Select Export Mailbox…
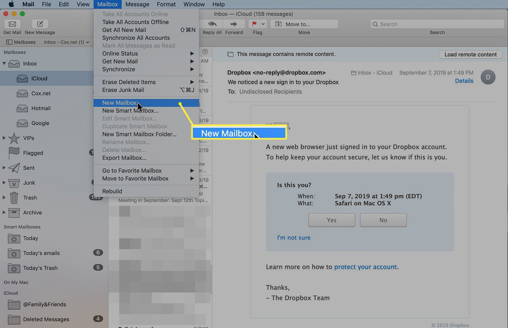 [146, 158]
